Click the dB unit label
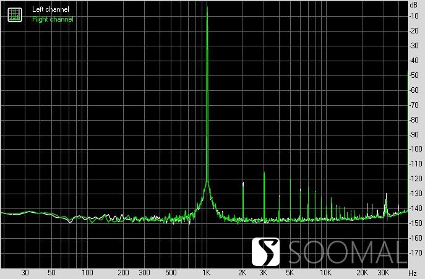Screen dimensions: 425x279 413,4
